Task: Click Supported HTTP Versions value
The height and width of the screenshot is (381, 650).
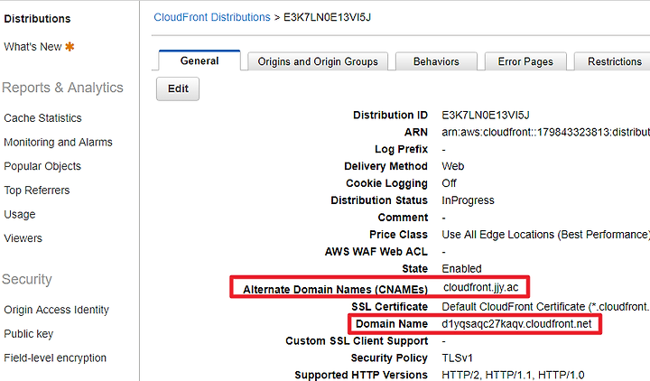Action: tap(513, 376)
